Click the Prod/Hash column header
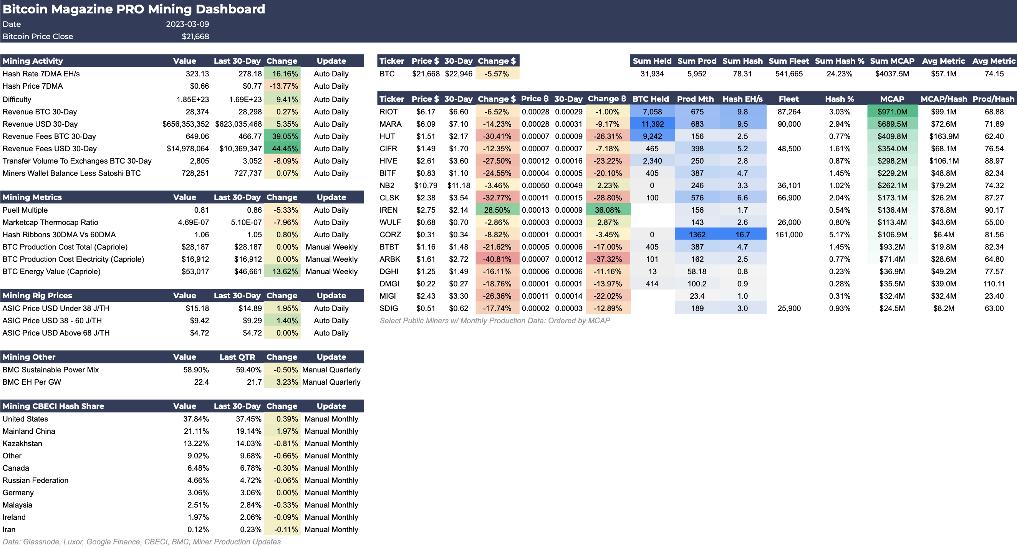1017x549 pixels. click(x=993, y=99)
